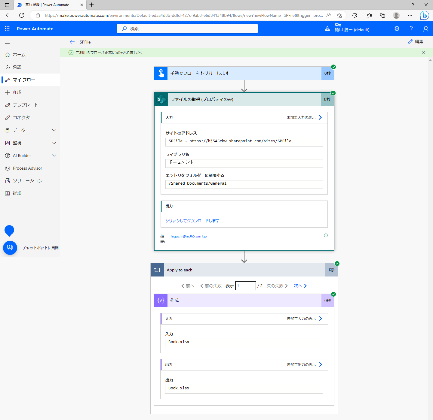
Task: Go back with the SPFile back arrow
Action: (72, 42)
